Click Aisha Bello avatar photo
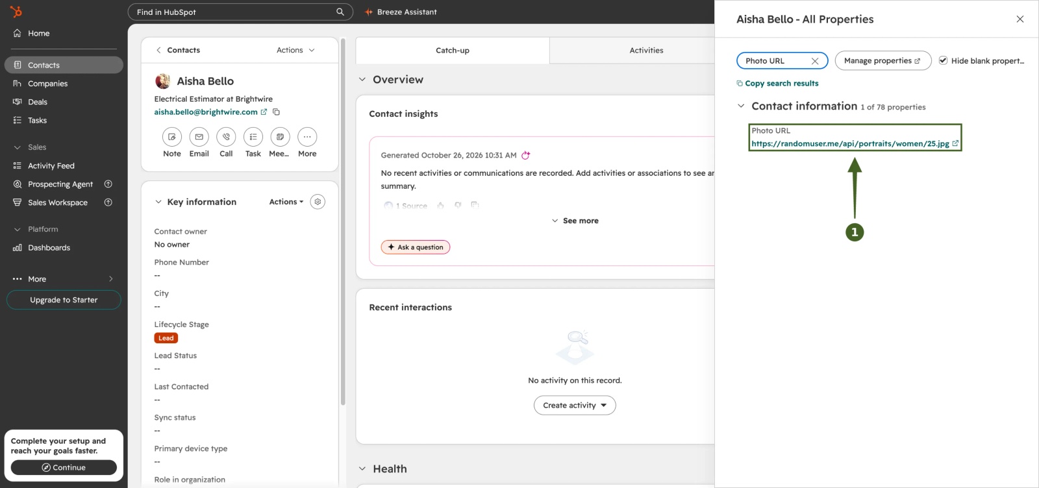Image resolution: width=1039 pixels, height=488 pixels. 162,81
